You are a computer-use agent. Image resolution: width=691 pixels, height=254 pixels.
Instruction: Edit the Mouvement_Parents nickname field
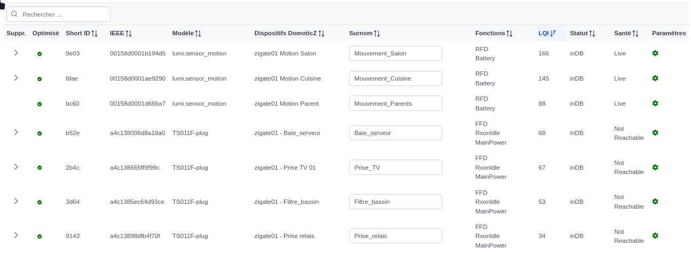pos(396,104)
